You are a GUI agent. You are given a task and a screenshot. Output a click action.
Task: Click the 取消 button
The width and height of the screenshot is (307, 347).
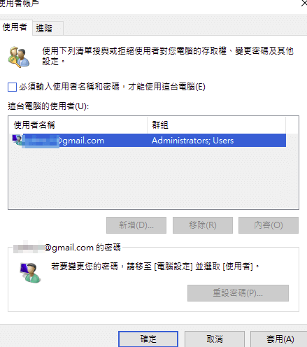(215, 339)
